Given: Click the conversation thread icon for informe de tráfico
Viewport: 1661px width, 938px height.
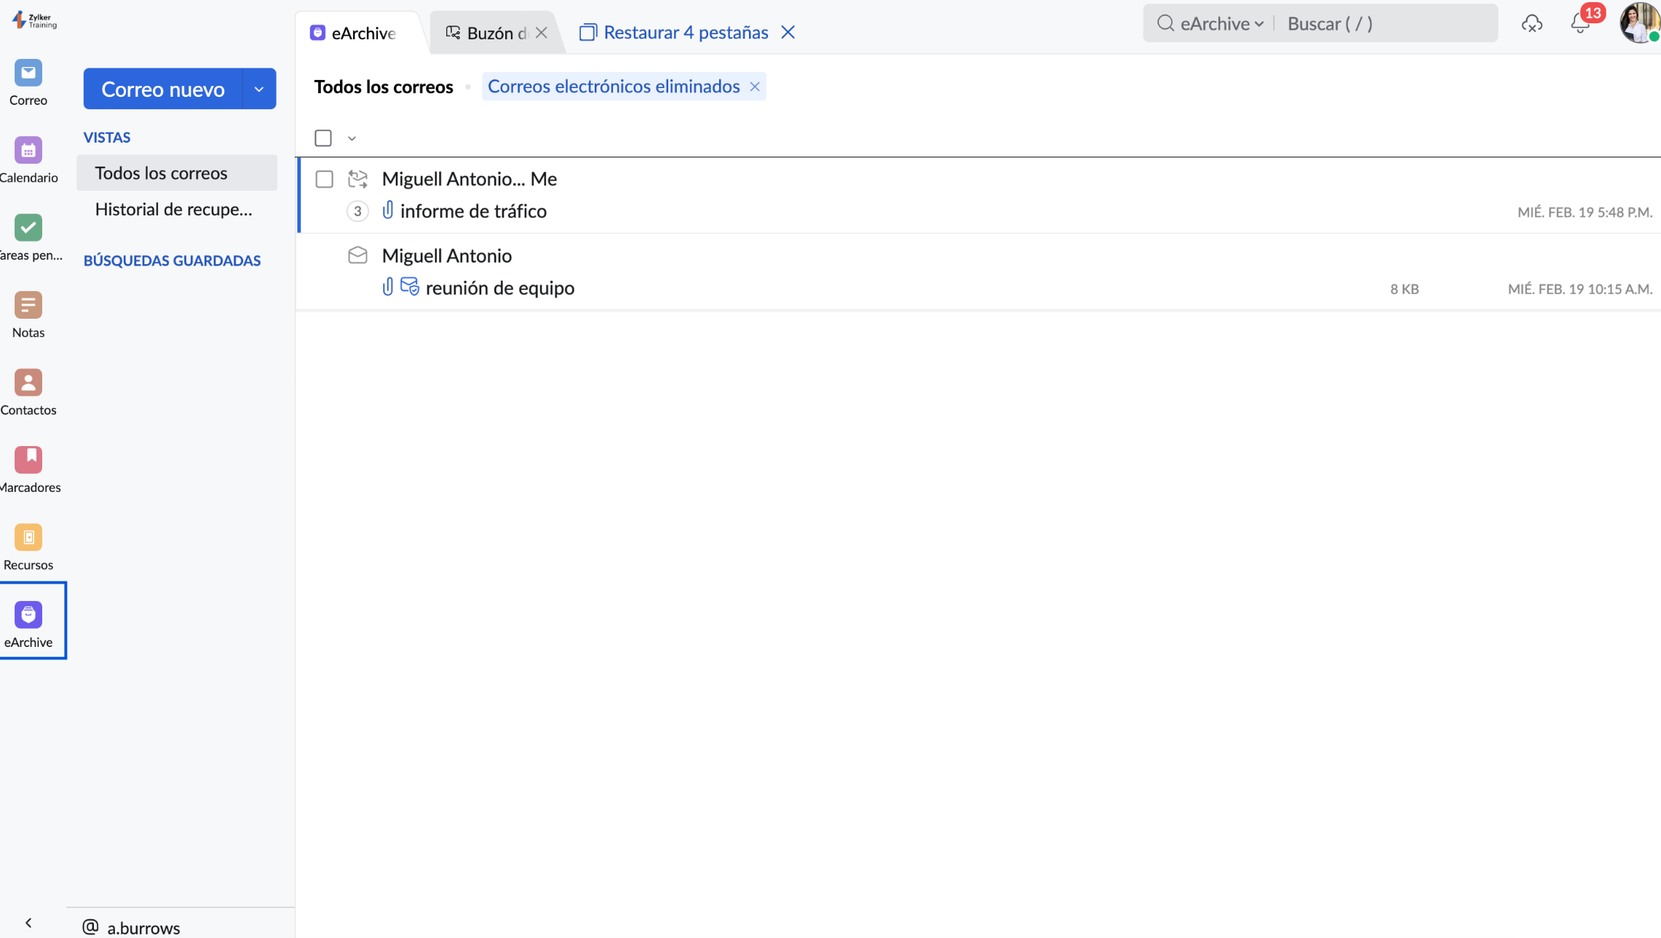Looking at the screenshot, I should 357,179.
